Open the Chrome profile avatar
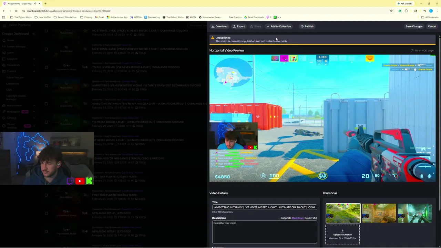441x248 pixels. point(431,11)
